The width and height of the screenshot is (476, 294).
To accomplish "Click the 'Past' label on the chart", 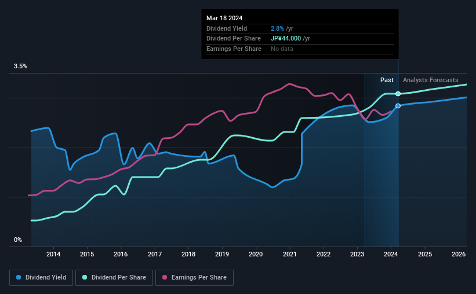I will point(387,80).
